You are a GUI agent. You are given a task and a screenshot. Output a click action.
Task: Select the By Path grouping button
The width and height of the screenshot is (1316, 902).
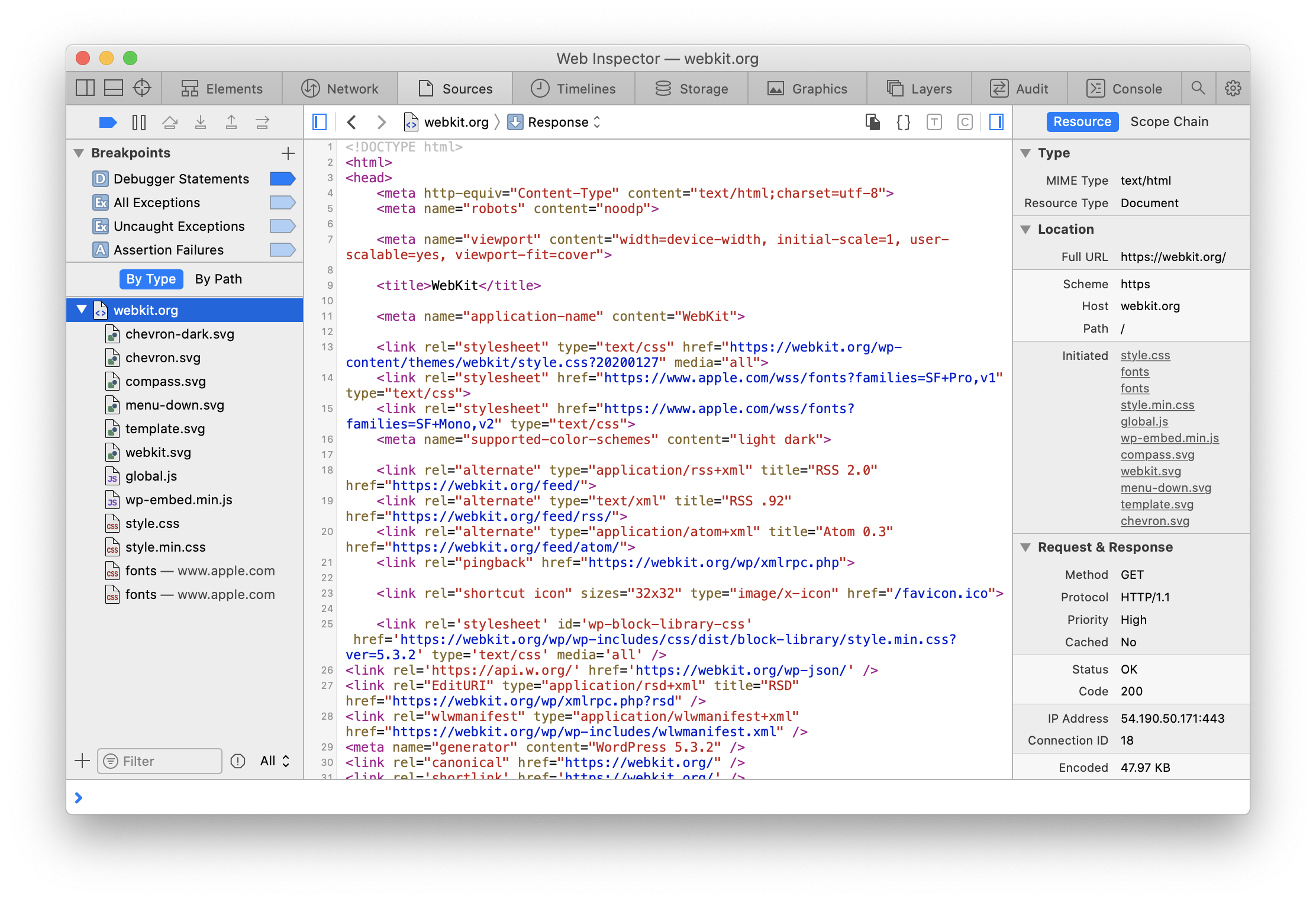(218, 279)
